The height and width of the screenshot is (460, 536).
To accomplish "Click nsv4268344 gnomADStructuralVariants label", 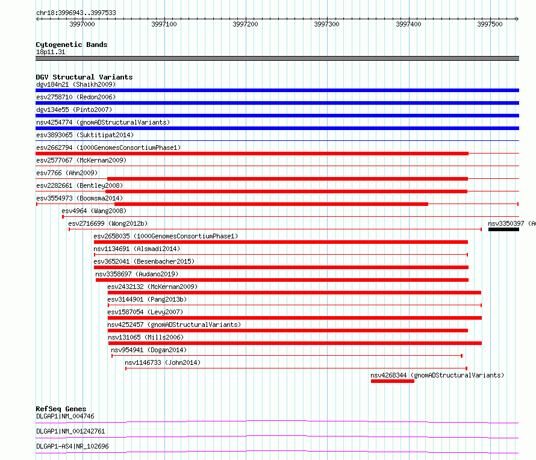I will tap(437, 375).
